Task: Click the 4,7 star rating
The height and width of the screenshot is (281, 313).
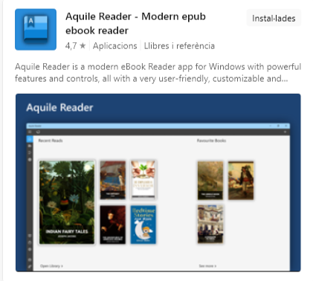Action: [76, 46]
